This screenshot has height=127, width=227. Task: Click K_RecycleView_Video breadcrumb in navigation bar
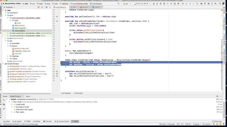coord(11,4)
